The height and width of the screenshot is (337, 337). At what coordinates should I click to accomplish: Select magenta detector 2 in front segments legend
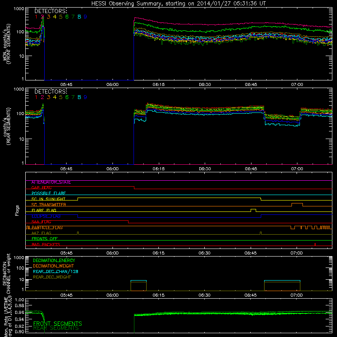coord(43,17)
